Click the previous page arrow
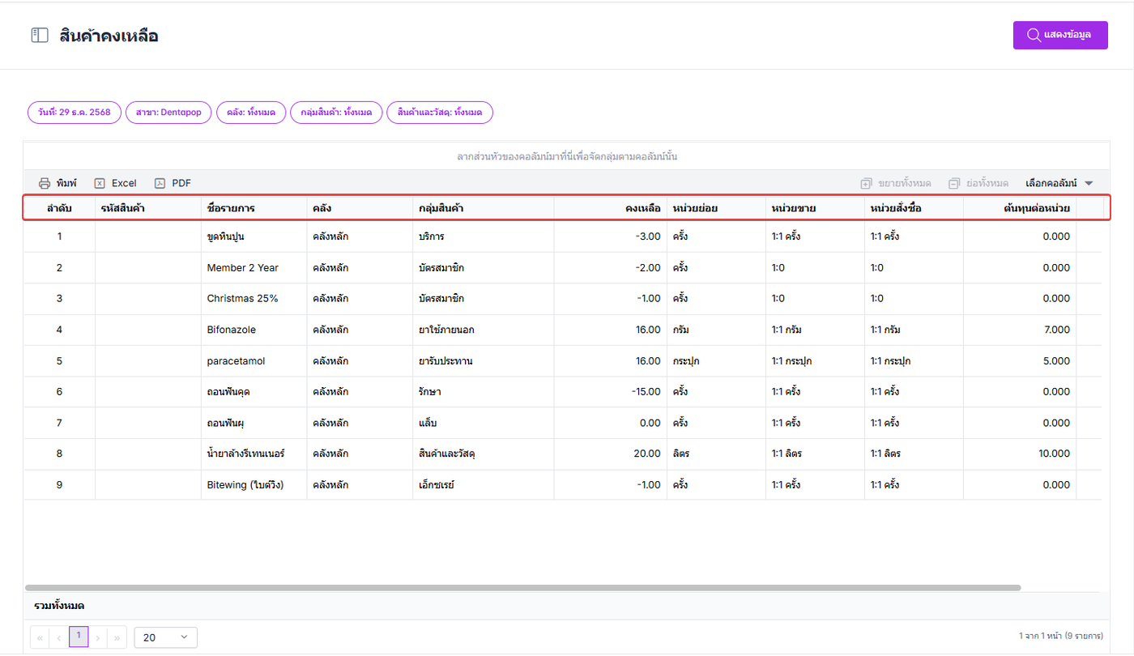1134x656 pixels. pyautogui.click(x=59, y=637)
